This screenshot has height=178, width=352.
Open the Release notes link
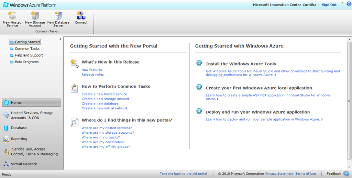[93, 75]
